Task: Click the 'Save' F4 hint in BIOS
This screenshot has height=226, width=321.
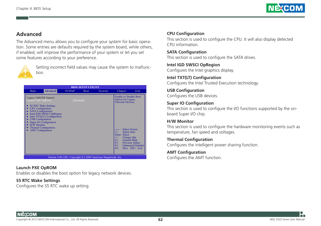Action: point(125,148)
